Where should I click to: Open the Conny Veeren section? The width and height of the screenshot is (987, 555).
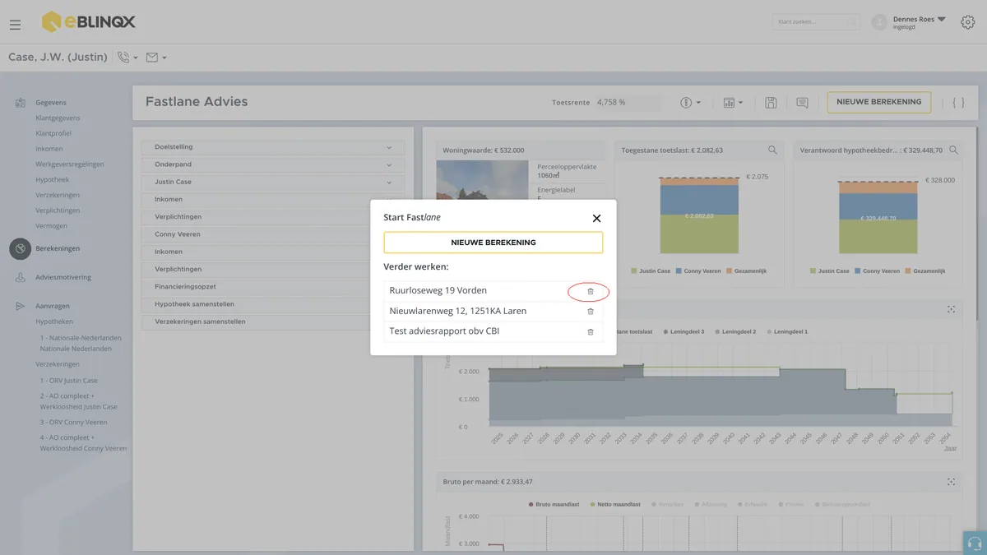click(x=273, y=234)
